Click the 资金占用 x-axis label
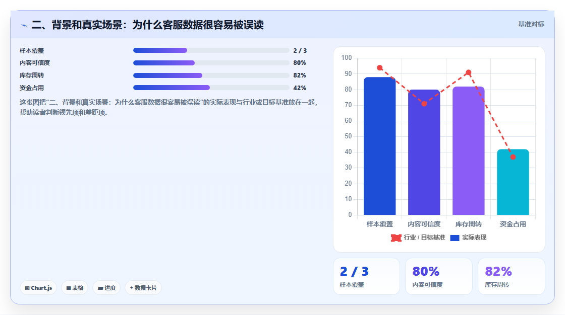 click(x=513, y=224)
